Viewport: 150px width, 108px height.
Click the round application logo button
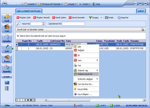[4, 4]
